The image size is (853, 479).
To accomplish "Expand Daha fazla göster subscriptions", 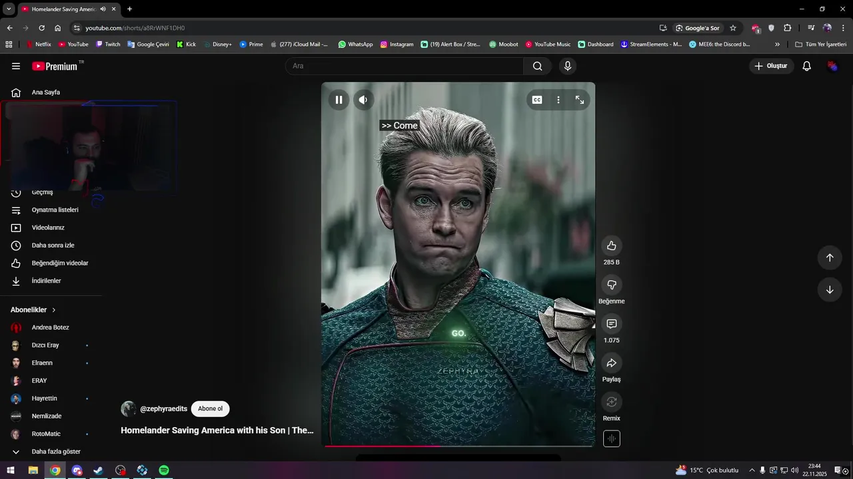I will pos(51,451).
